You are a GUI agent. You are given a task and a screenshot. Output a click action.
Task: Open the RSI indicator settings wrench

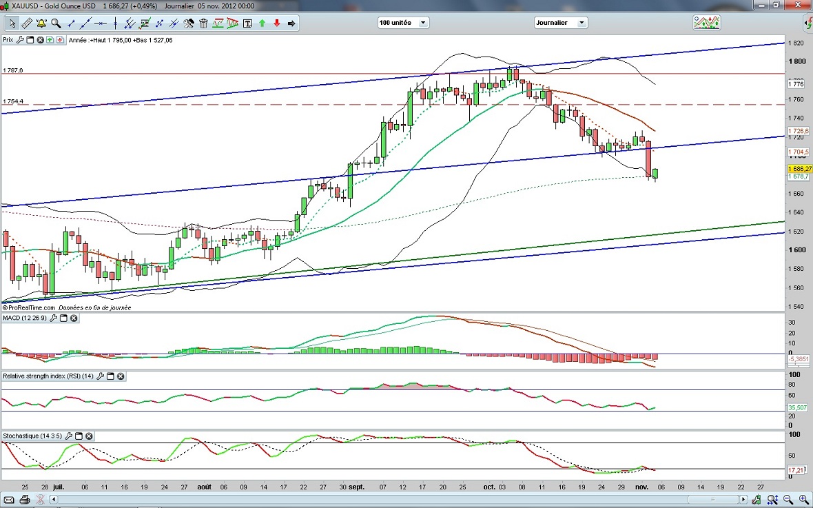point(101,376)
